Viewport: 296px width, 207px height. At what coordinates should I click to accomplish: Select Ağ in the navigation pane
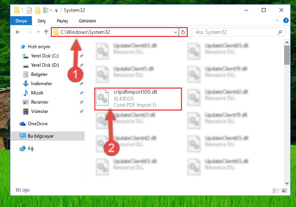click(30, 148)
